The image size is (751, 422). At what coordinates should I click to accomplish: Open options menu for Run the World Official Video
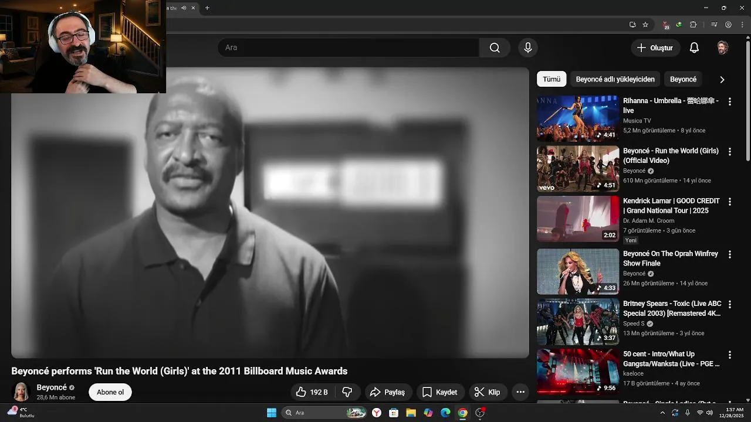click(730, 151)
